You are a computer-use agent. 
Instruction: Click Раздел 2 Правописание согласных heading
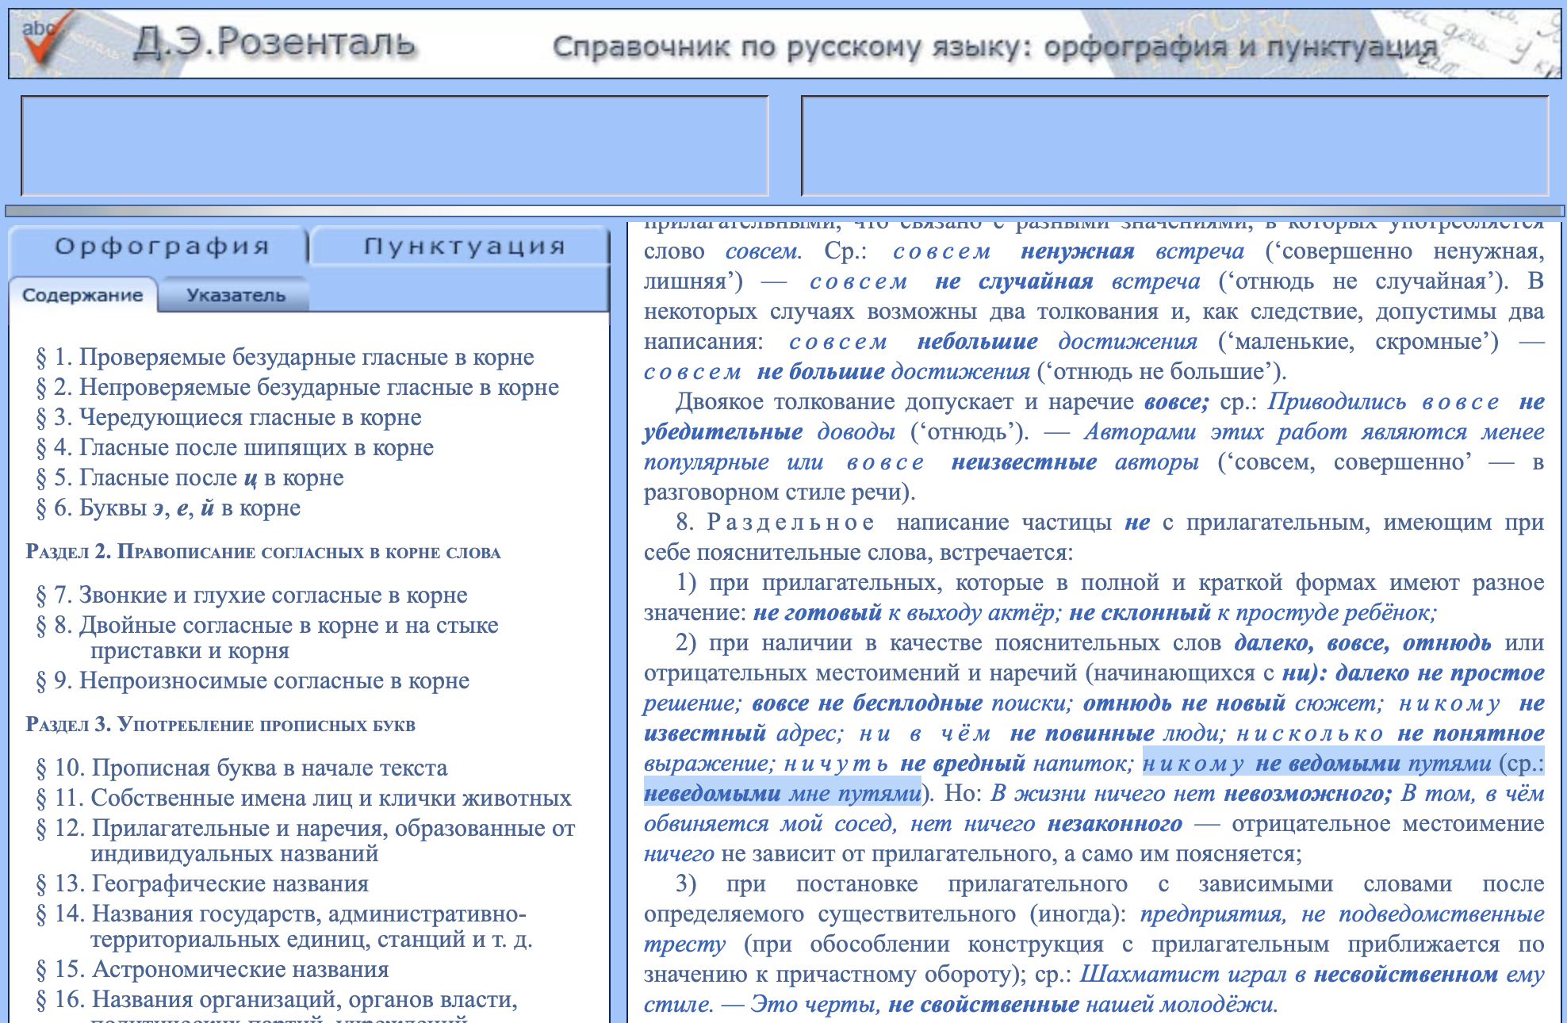[x=263, y=552]
